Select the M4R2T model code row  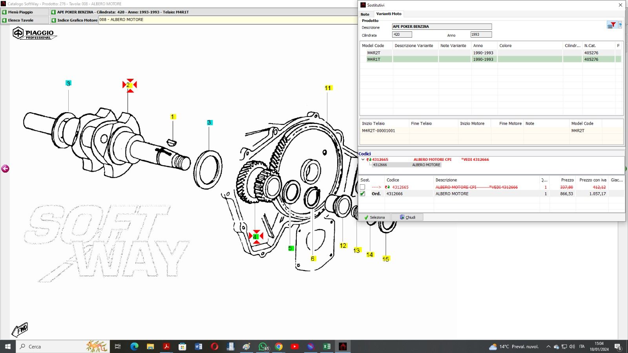[x=374, y=53]
